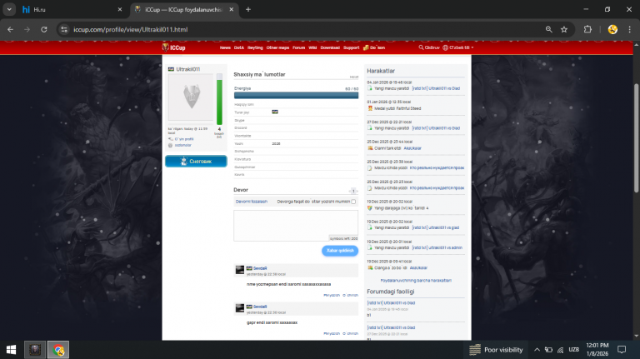Image resolution: width=640 pixels, height=359 pixels.
Task: Open AkaUkalar clan link dated 25 Dec
Action: point(412,148)
